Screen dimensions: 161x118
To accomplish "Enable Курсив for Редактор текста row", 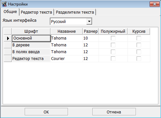I will tap(139, 59).
